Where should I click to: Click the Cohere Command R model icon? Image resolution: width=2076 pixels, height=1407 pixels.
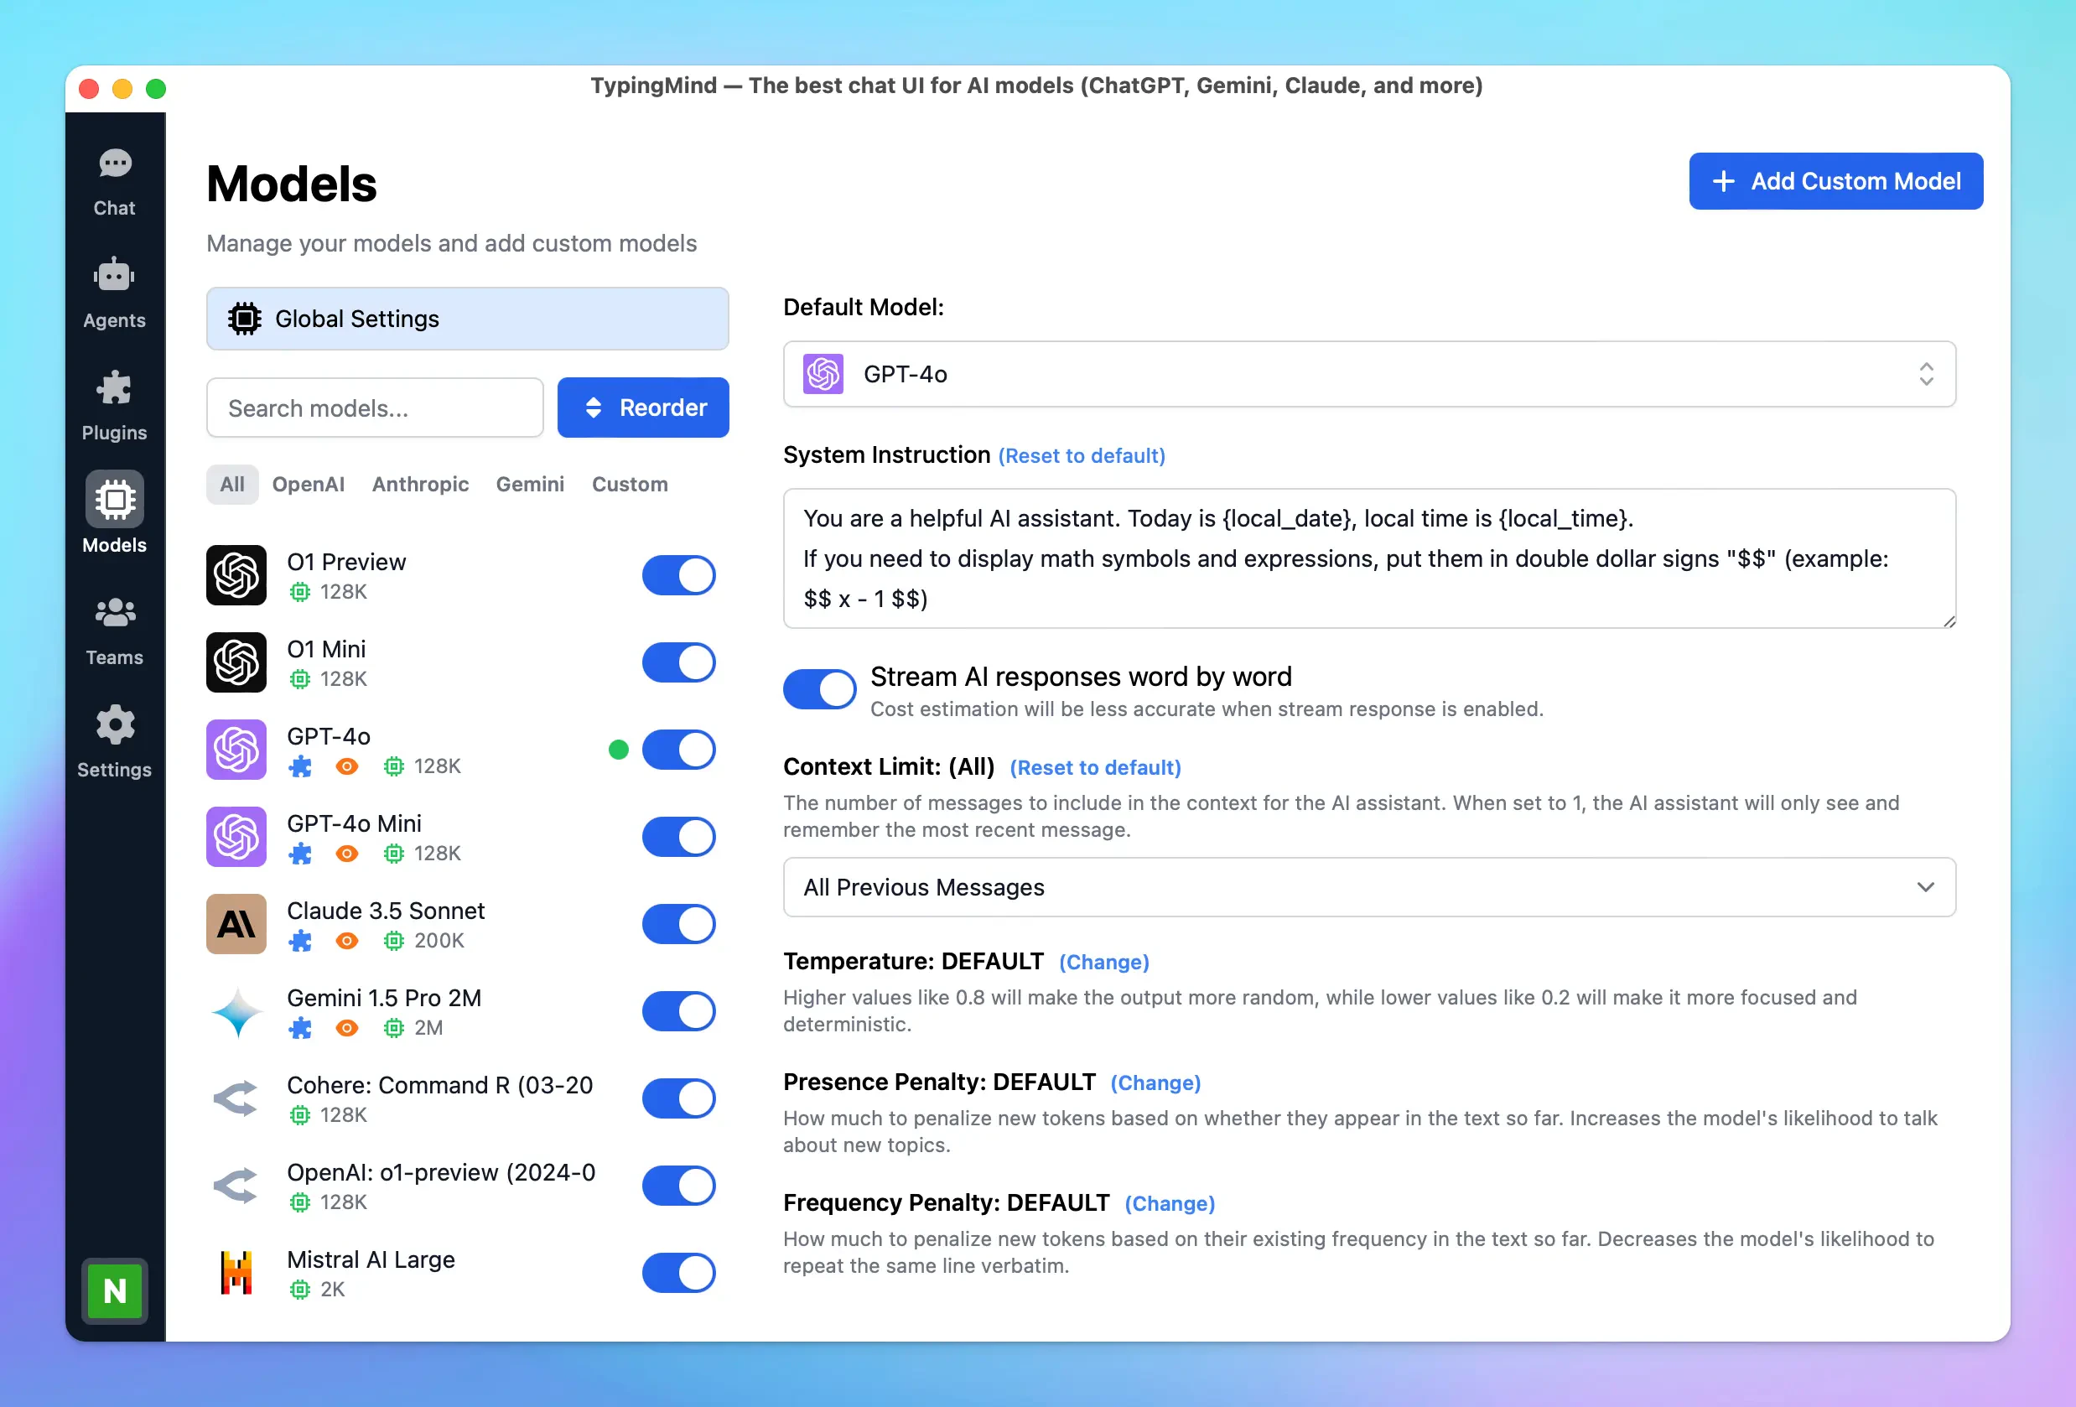236,1098
